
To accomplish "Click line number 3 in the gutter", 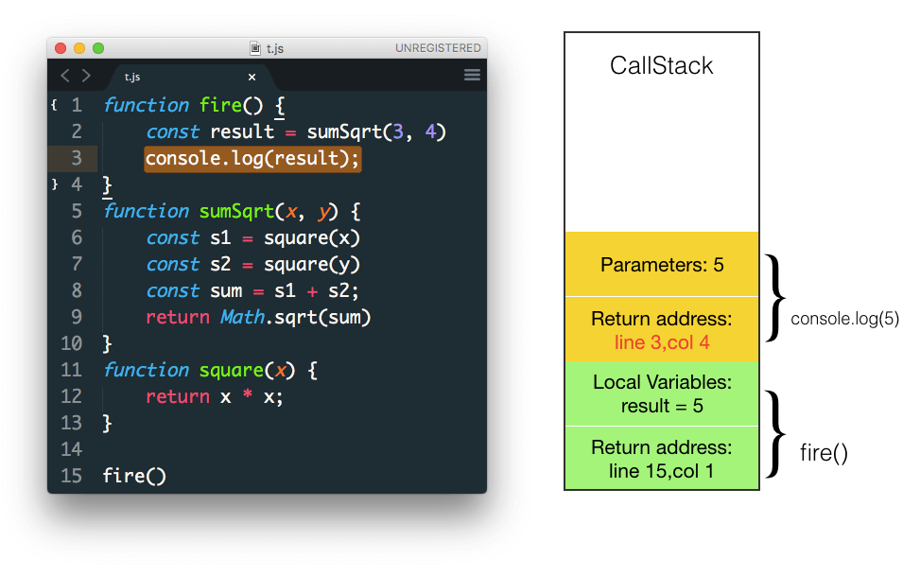I will 77,158.
